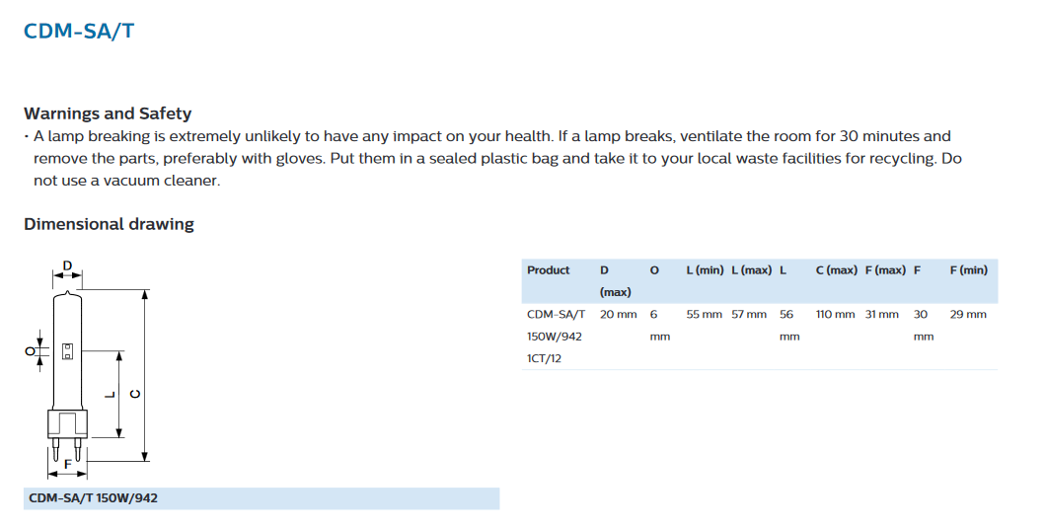Image resolution: width=1045 pixels, height=528 pixels.
Task: Click the D (max) column header
Action: coord(615,280)
